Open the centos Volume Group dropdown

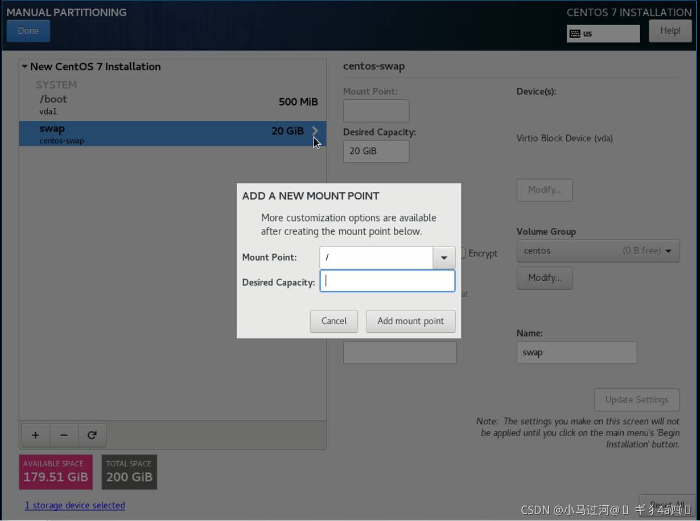click(598, 251)
